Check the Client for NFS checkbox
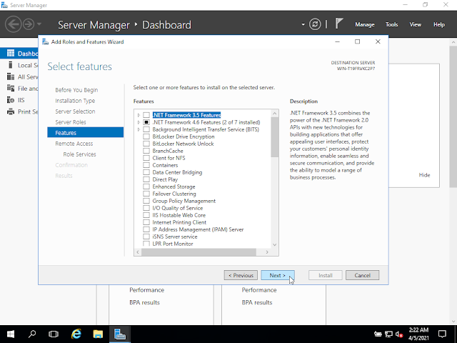Screen dimensions: 457x343 click(146, 158)
